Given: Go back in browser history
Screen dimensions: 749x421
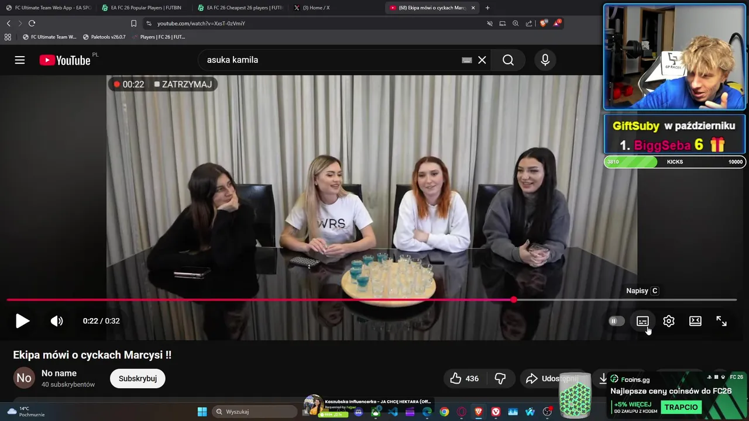Looking at the screenshot, I should point(8,23).
